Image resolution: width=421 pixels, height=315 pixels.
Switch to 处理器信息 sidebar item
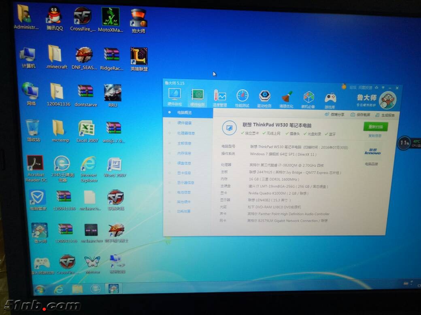[x=185, y=133]
